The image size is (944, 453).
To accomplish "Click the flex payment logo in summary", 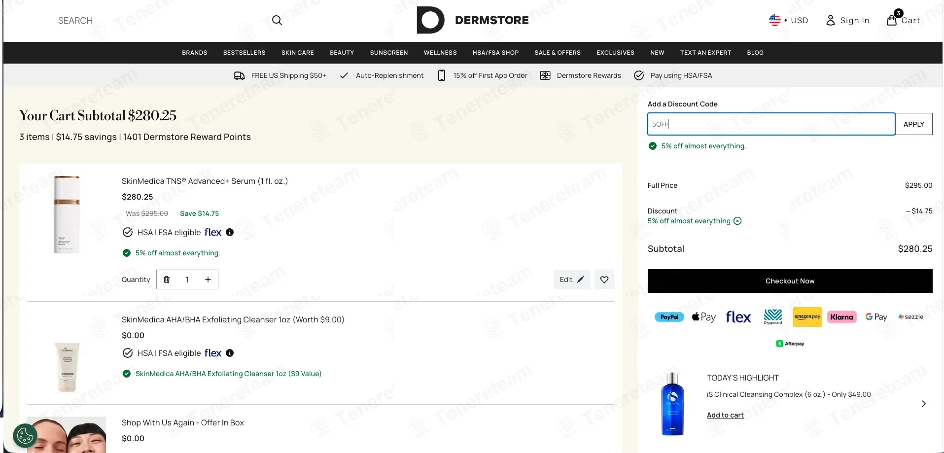I will (x=738, y=317).
